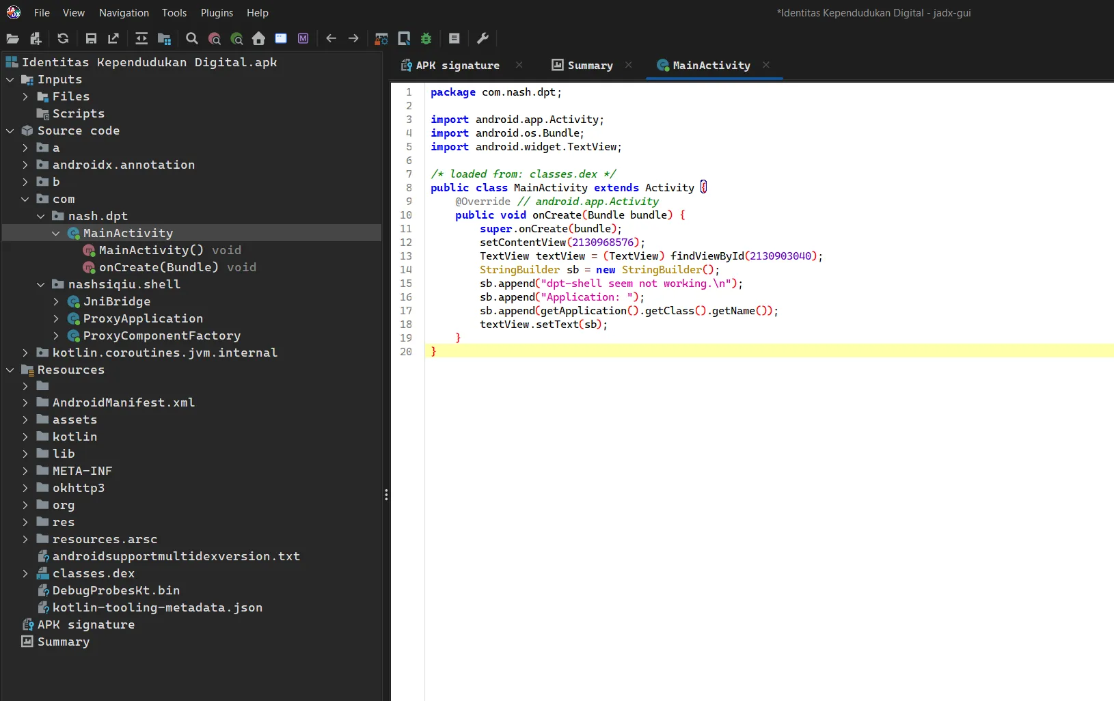Screen dimensions: 1114x701
Task: Open Preferences with the wrench icon
Action: click(x=483, y=39)
